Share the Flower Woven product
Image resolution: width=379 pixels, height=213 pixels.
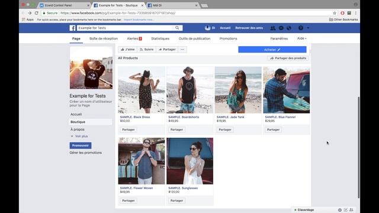(129, 201)
